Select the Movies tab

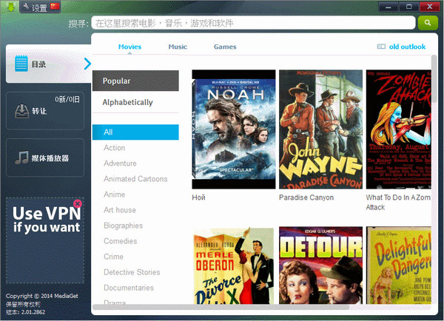click(129, 47)
